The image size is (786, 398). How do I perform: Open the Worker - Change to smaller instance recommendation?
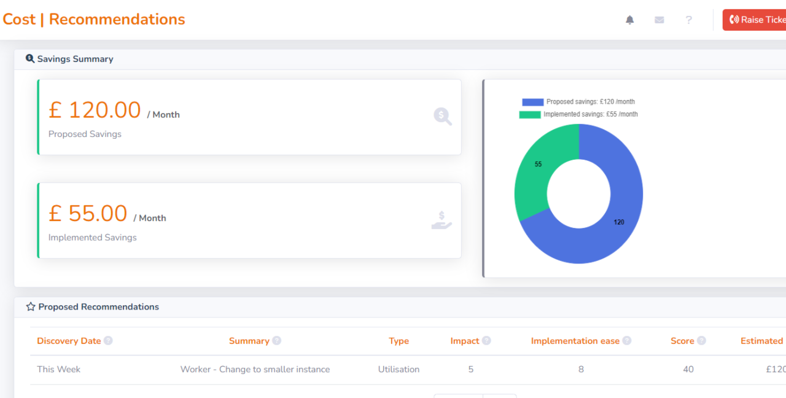255,369
